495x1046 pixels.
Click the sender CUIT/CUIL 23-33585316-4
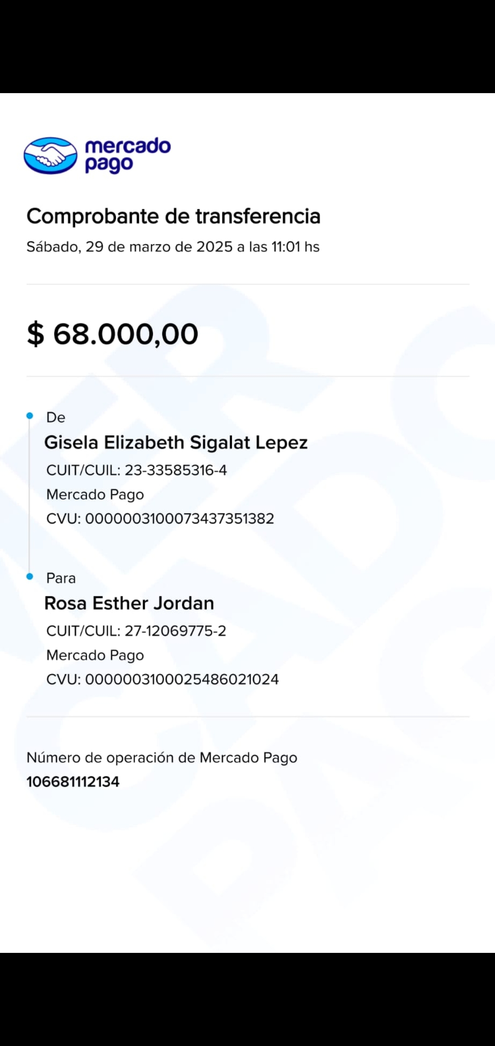pos(137,470)
